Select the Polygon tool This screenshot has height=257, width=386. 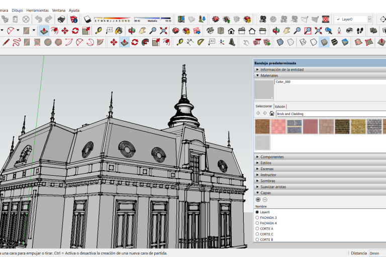pyautogui.click(x=58, y=42)
